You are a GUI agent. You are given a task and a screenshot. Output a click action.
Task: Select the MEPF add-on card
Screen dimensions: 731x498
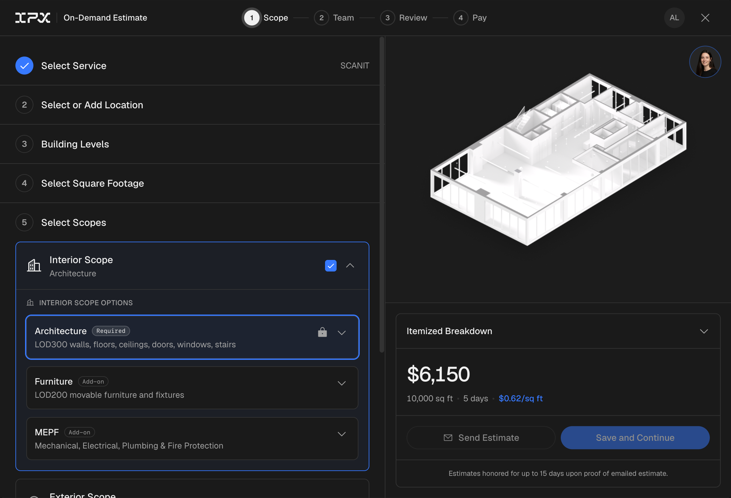tap(192, 439)
